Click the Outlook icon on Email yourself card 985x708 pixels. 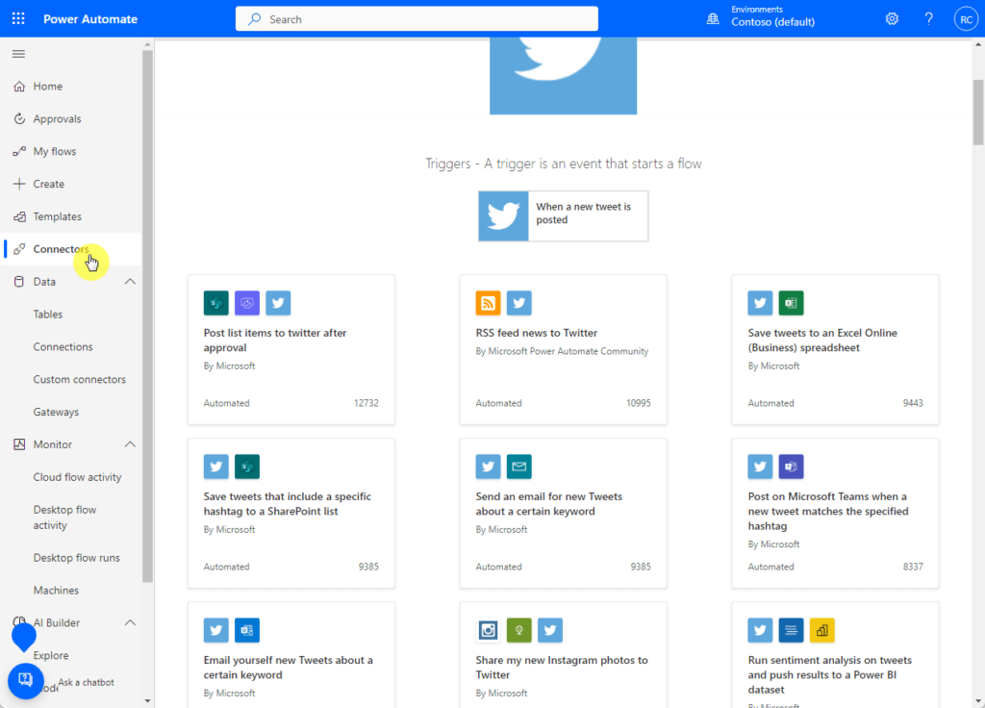[247, 630]
